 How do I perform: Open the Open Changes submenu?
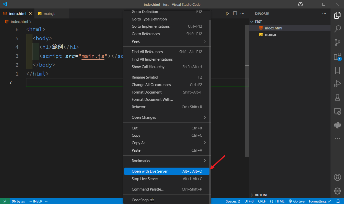click(x=166, y=117)
